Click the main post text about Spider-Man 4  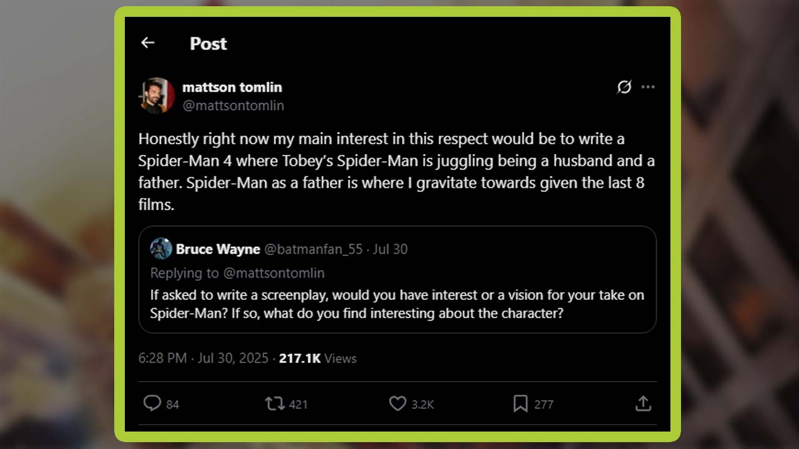pos(396,171)
